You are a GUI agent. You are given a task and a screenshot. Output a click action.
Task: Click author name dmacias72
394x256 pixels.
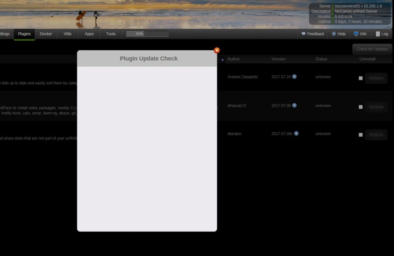tap(237, 106)
